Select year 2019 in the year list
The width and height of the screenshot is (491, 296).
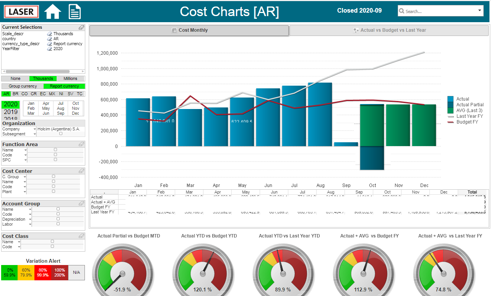point(11,112)
